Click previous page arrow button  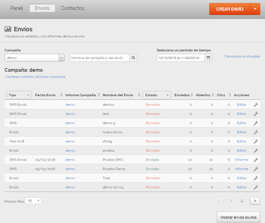tap(218, 201)
